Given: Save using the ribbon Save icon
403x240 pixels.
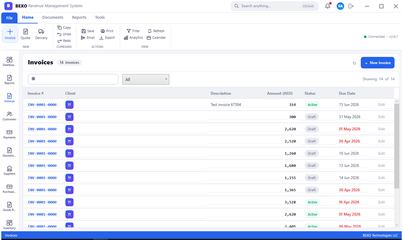Looking at the screenshot, I should coord(88,31).
